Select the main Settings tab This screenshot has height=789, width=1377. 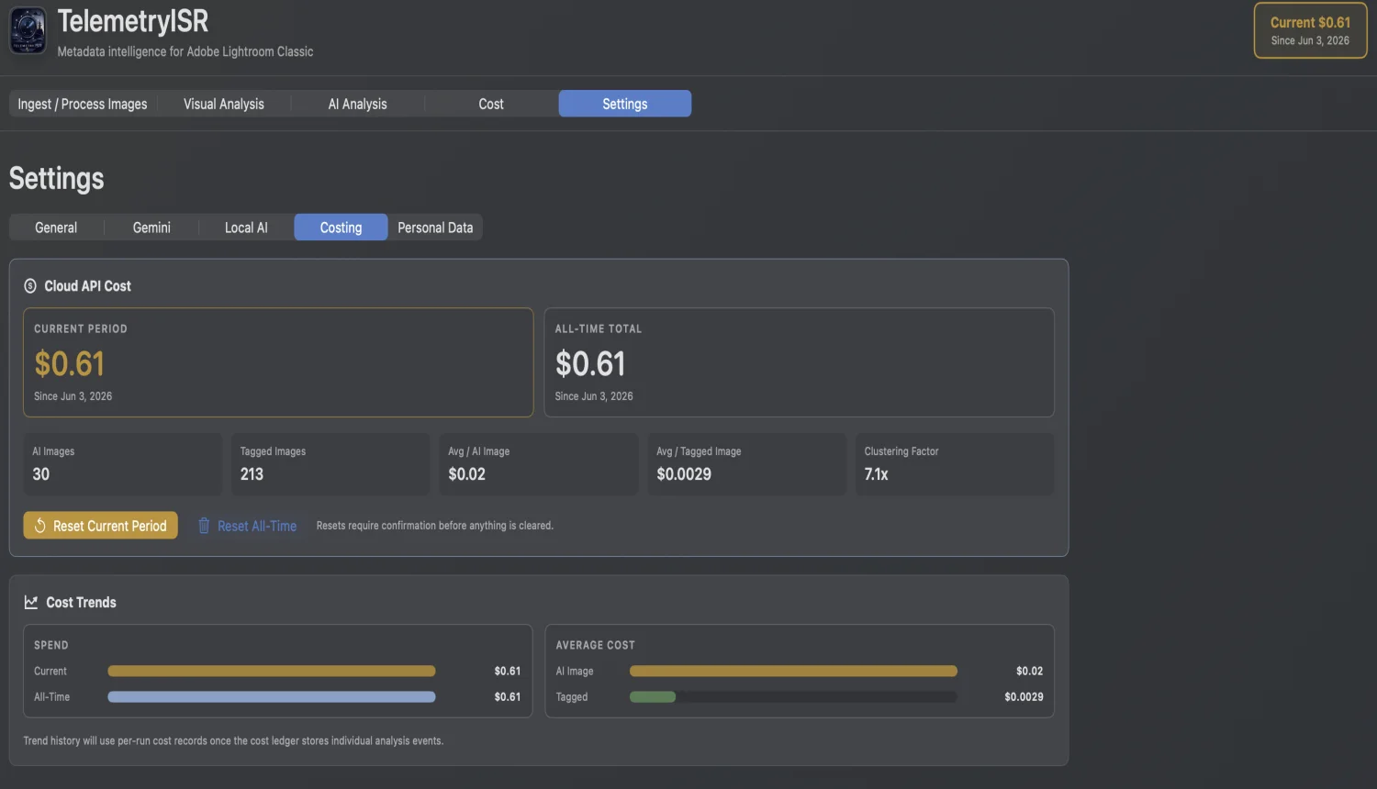625,104
